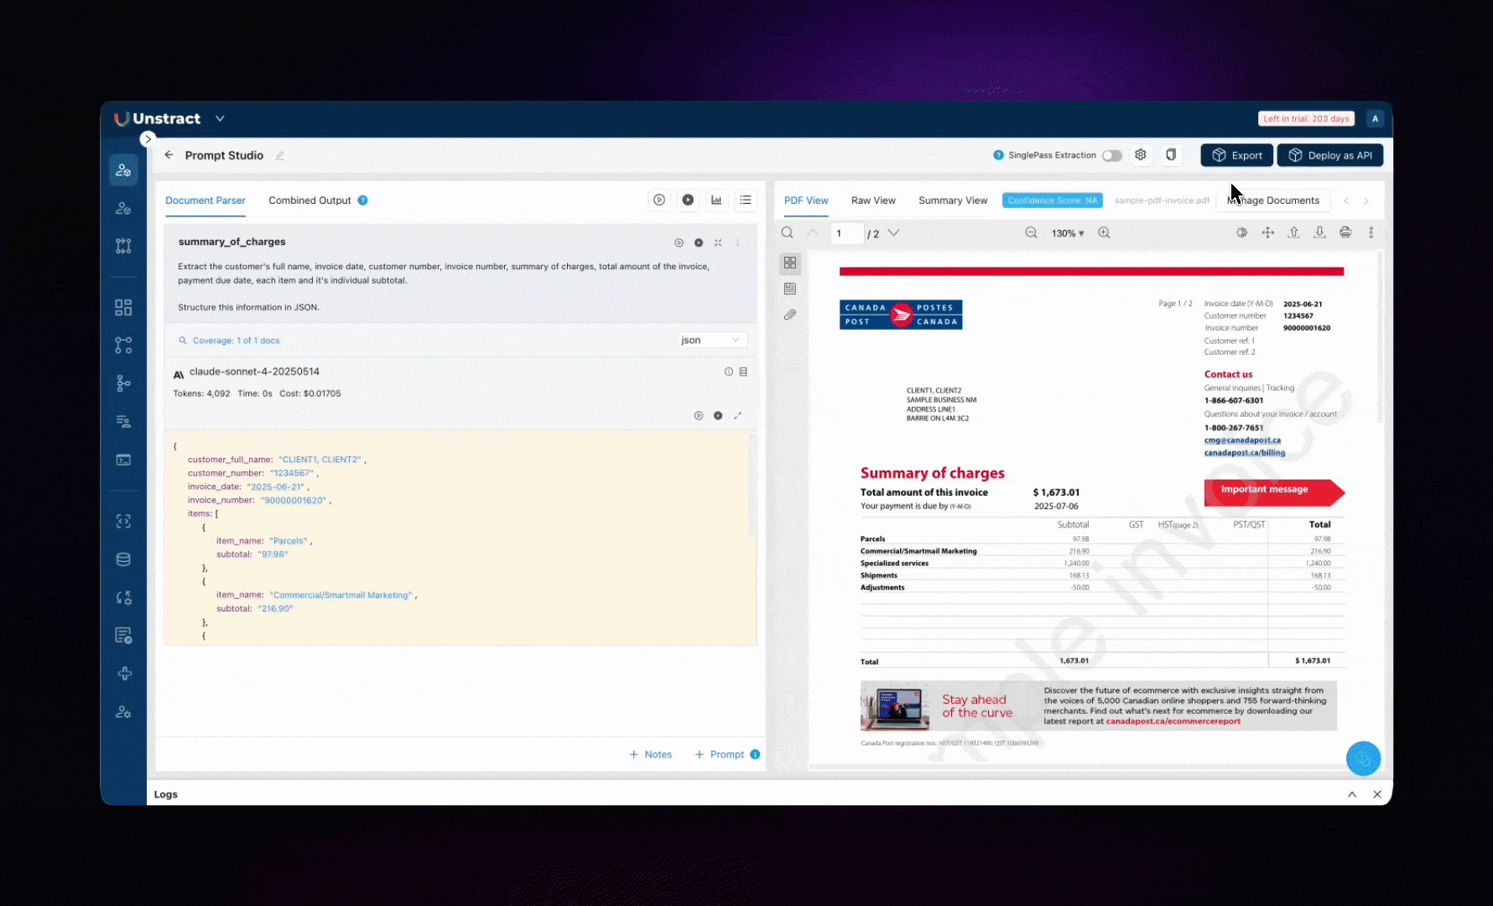Switch the PDF viewer theme
This screenshot has width=1493, height=906.
(1242, 232)
